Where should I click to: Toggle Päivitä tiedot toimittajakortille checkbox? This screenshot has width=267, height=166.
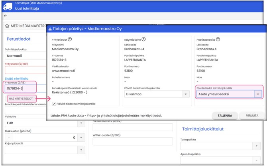click(x=54, y=104)
